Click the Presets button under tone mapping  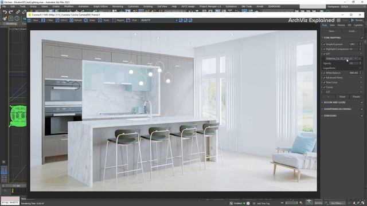[356, 97]
